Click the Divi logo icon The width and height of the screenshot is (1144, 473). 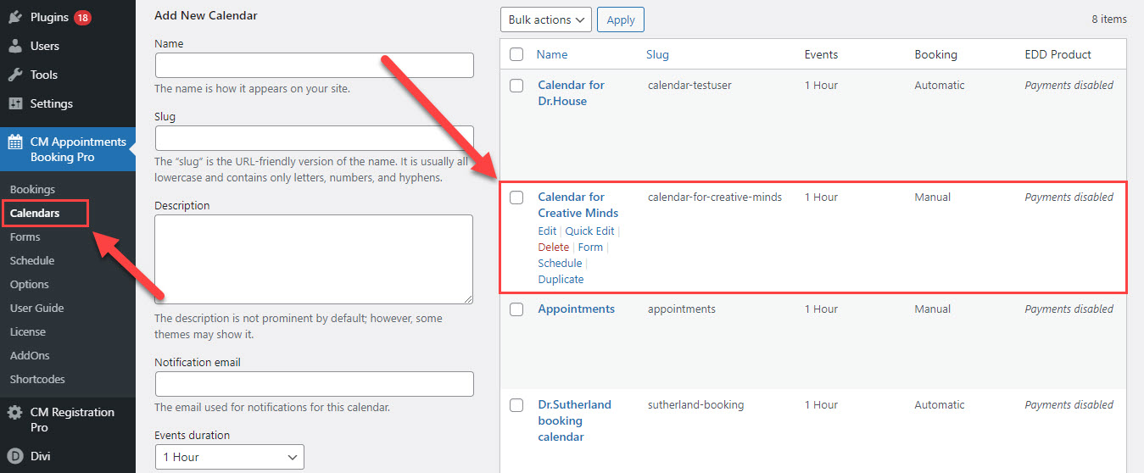[15, 456]
